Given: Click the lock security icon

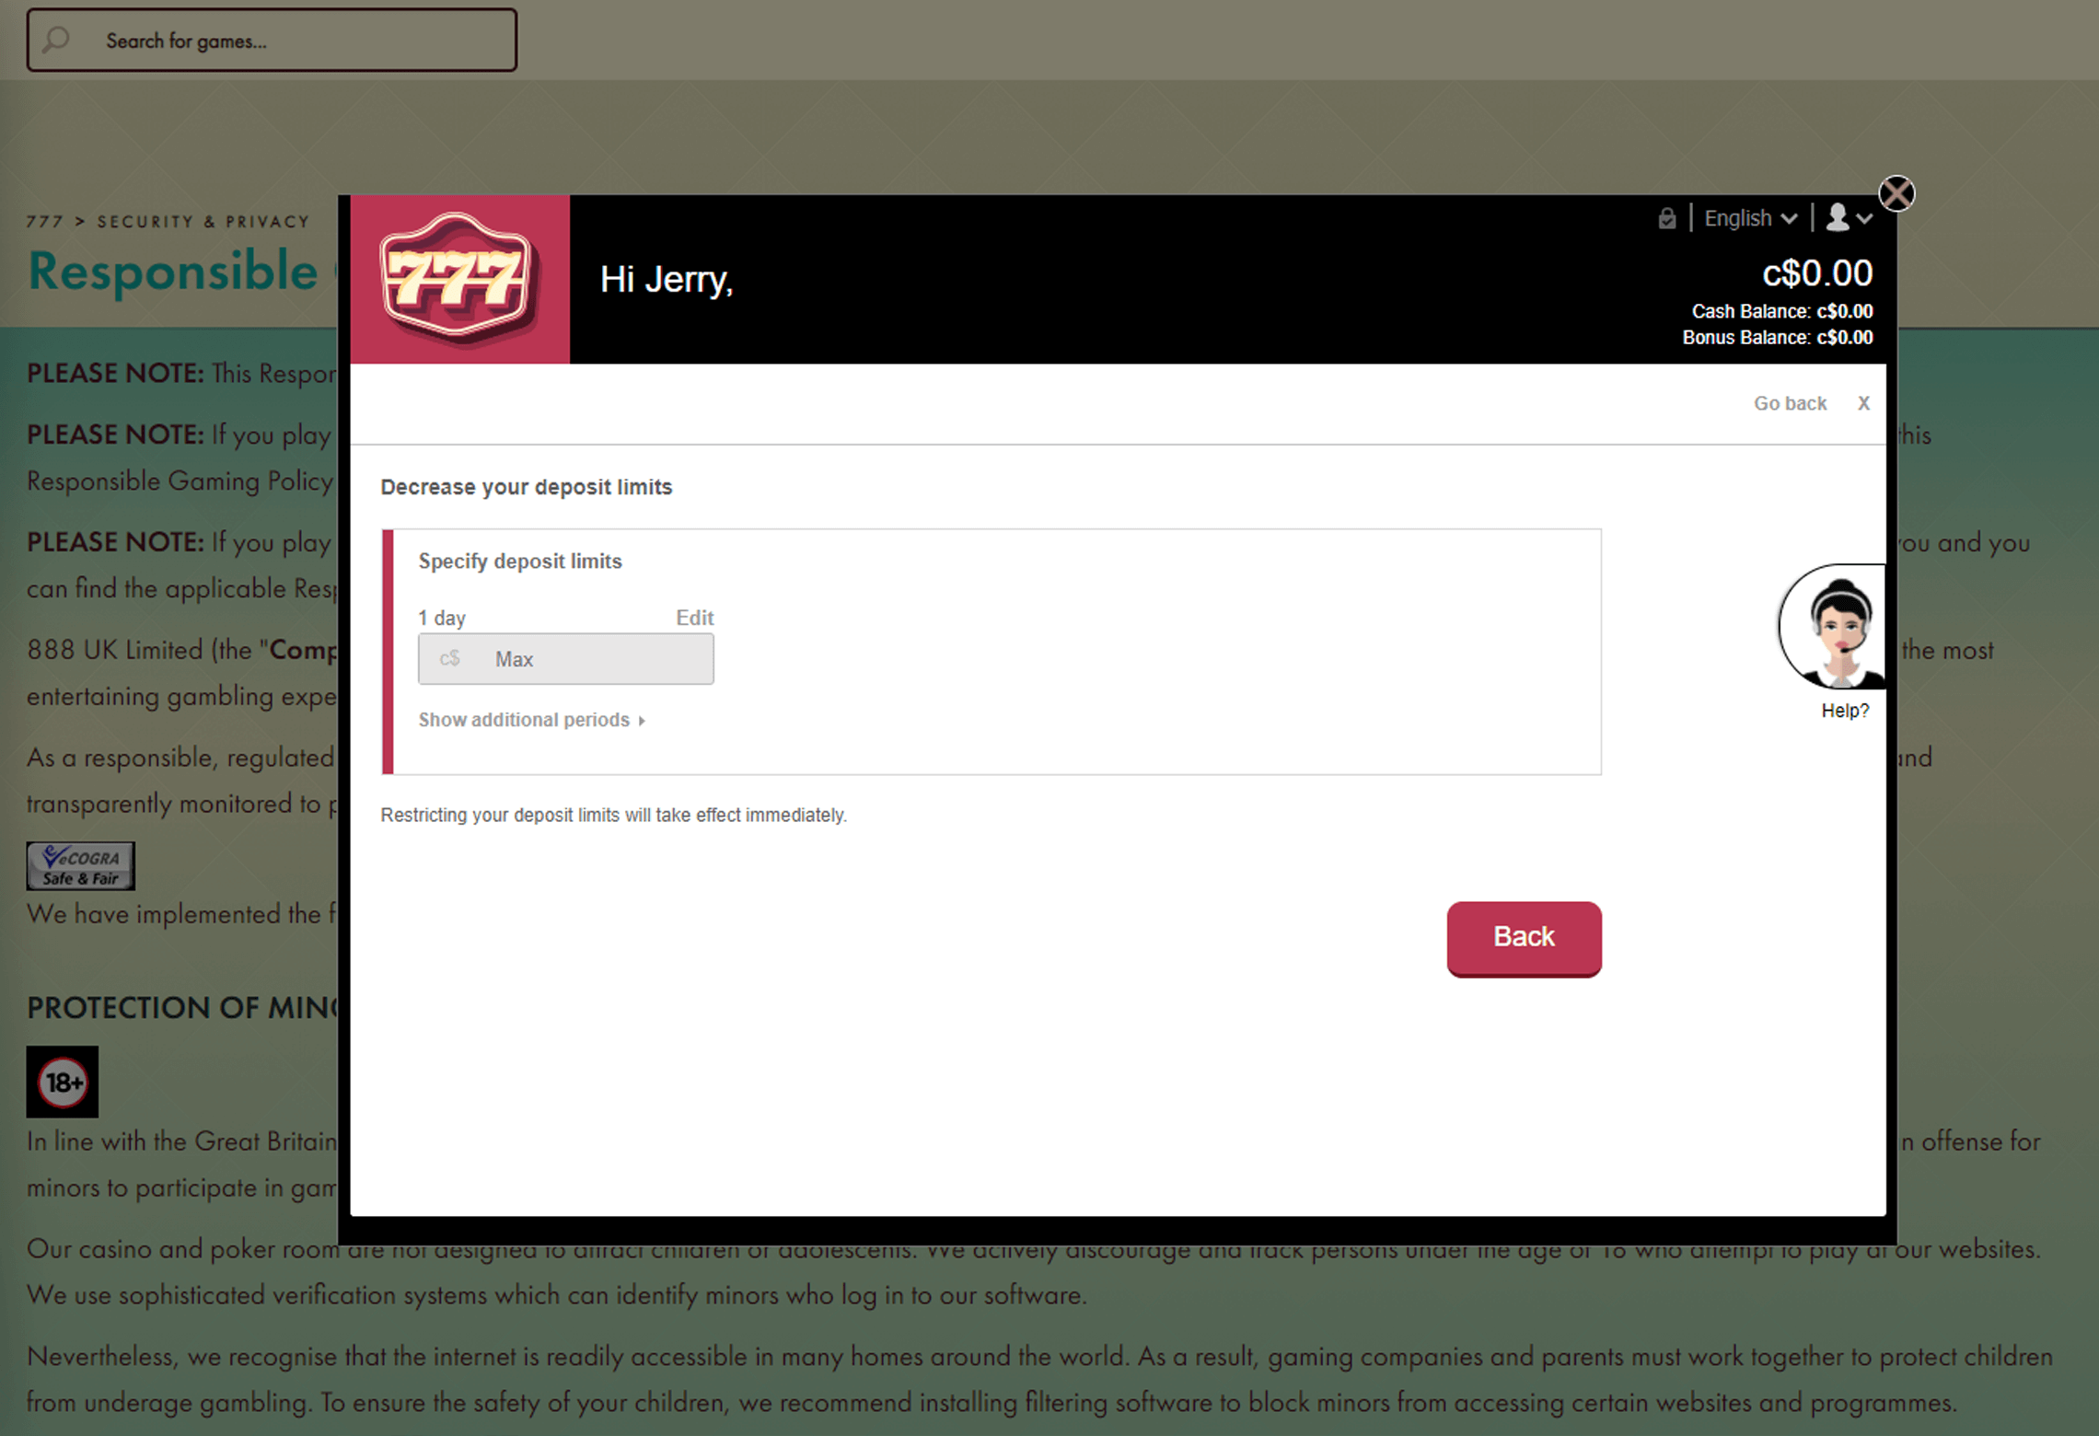Looking at the screenshot, I should coord(1666,219).
